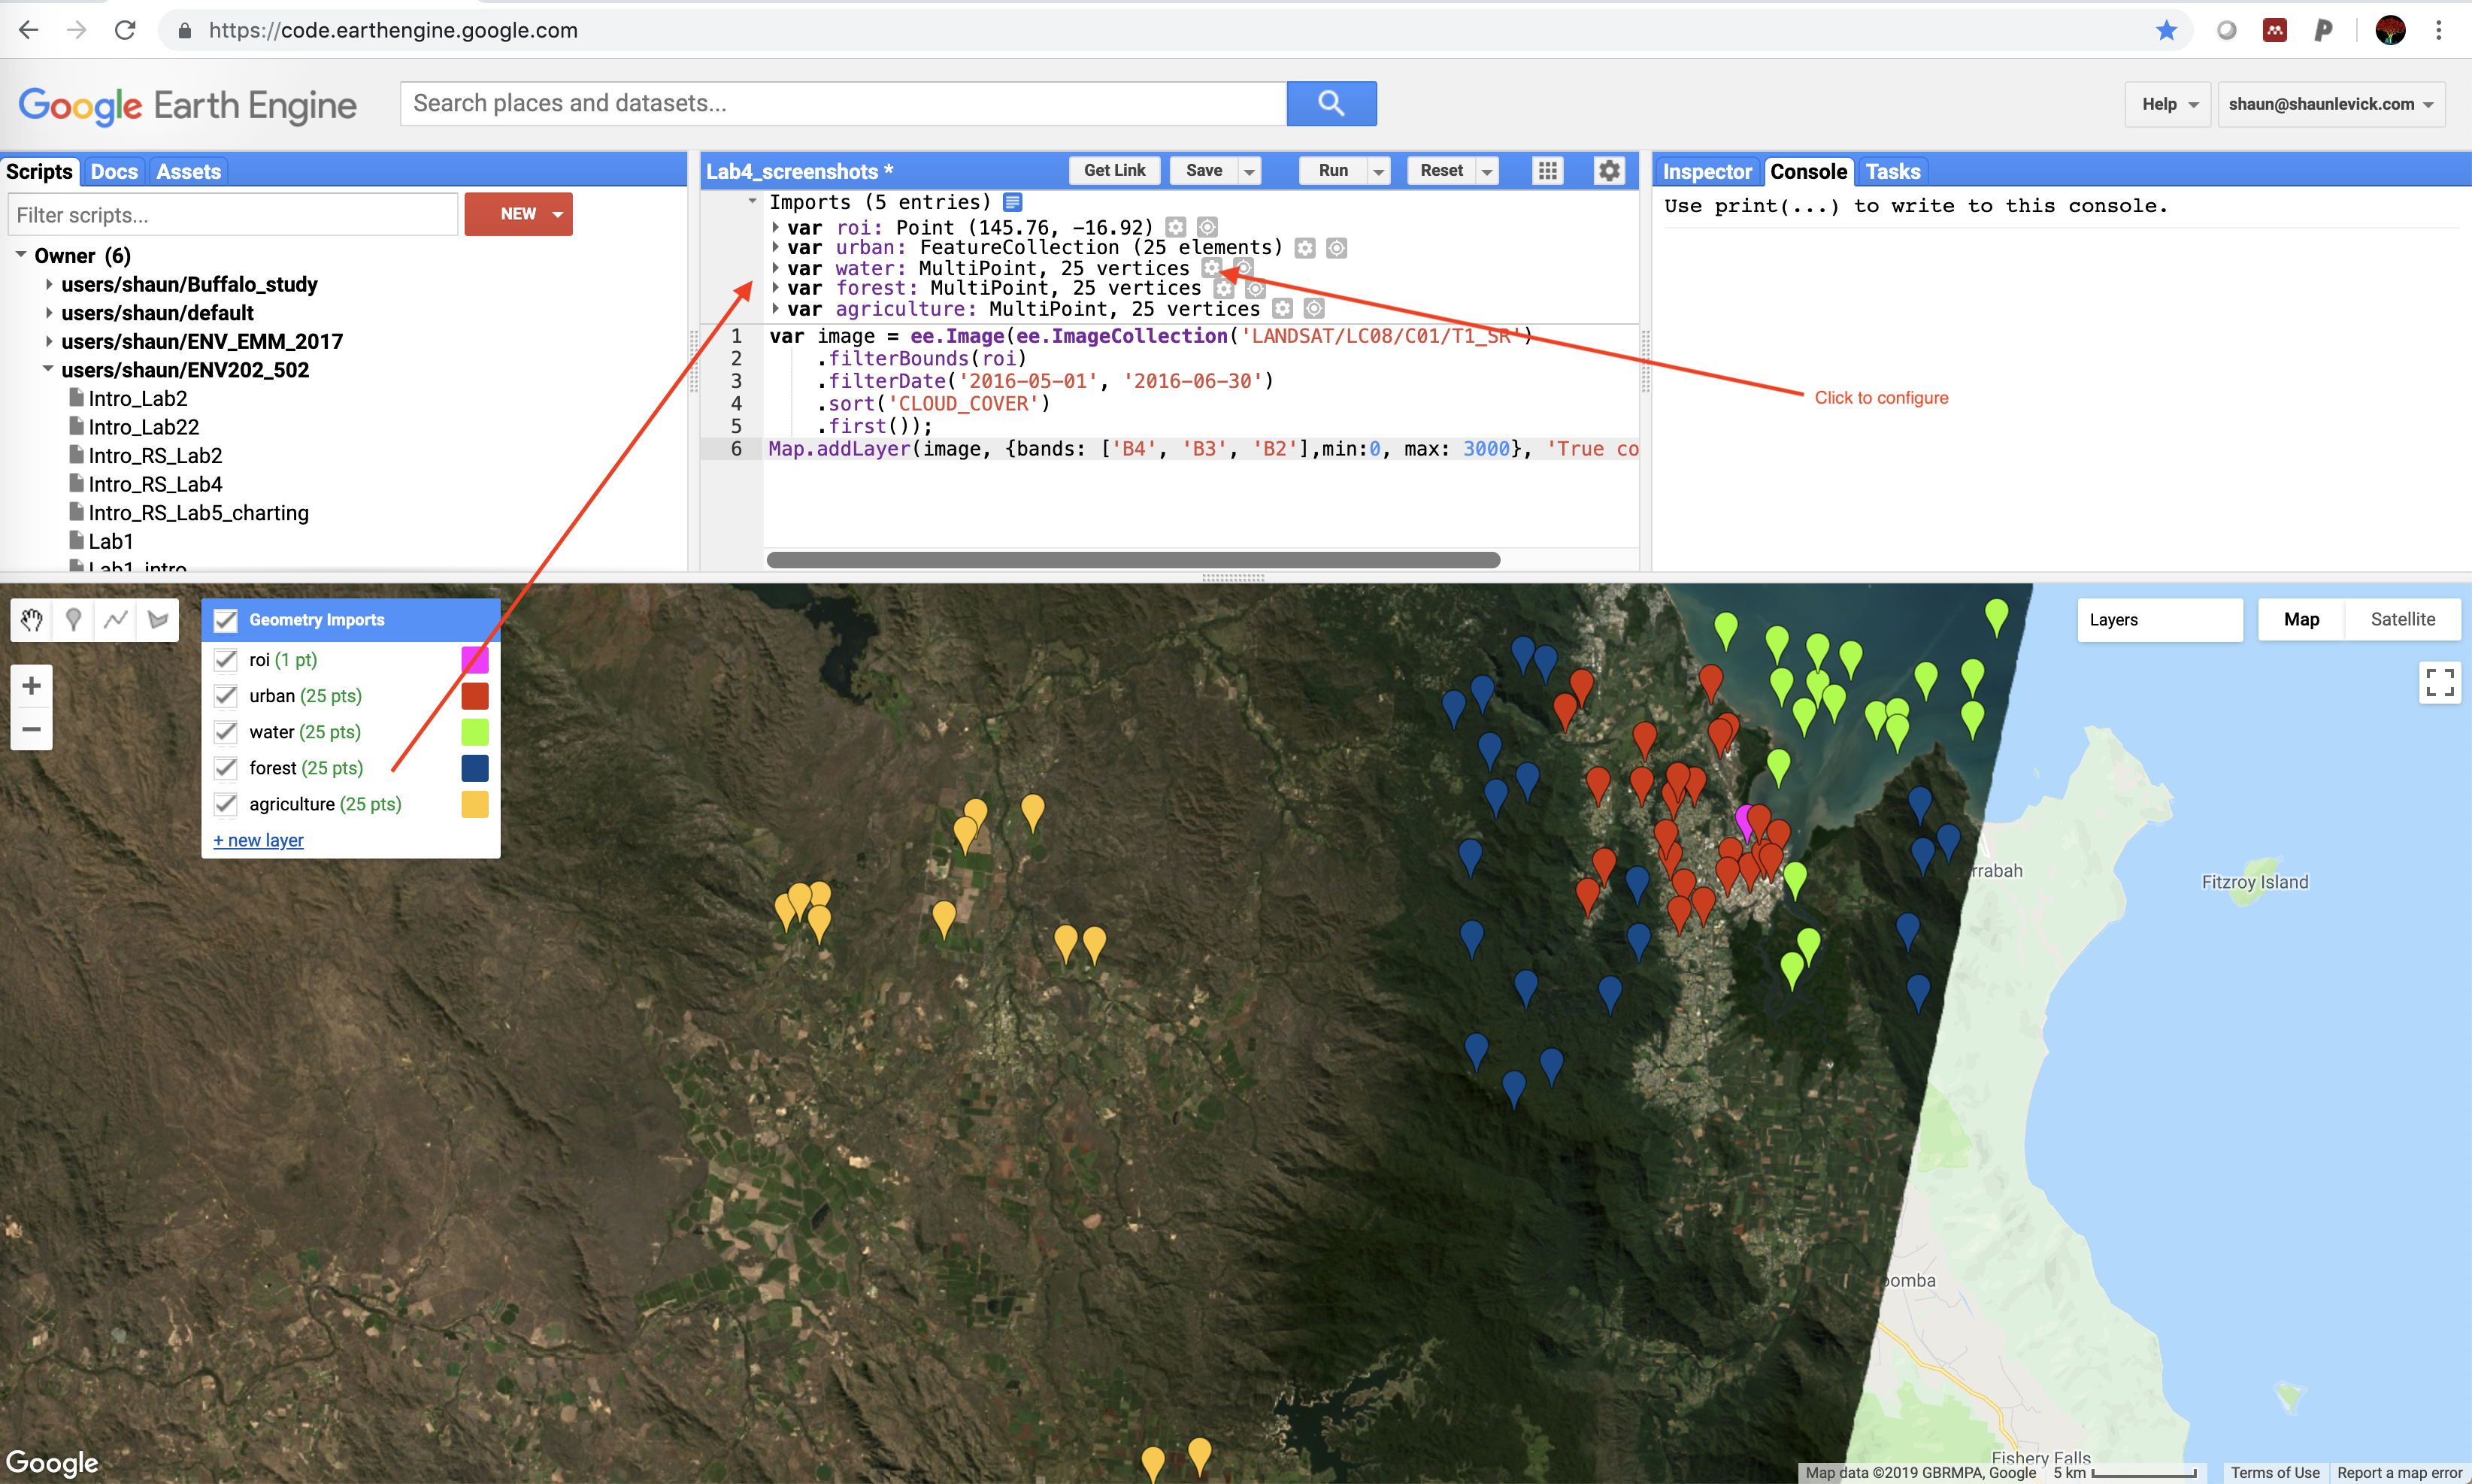
Task: Uncheck the forest geometry layer
Action: [226, 768]
